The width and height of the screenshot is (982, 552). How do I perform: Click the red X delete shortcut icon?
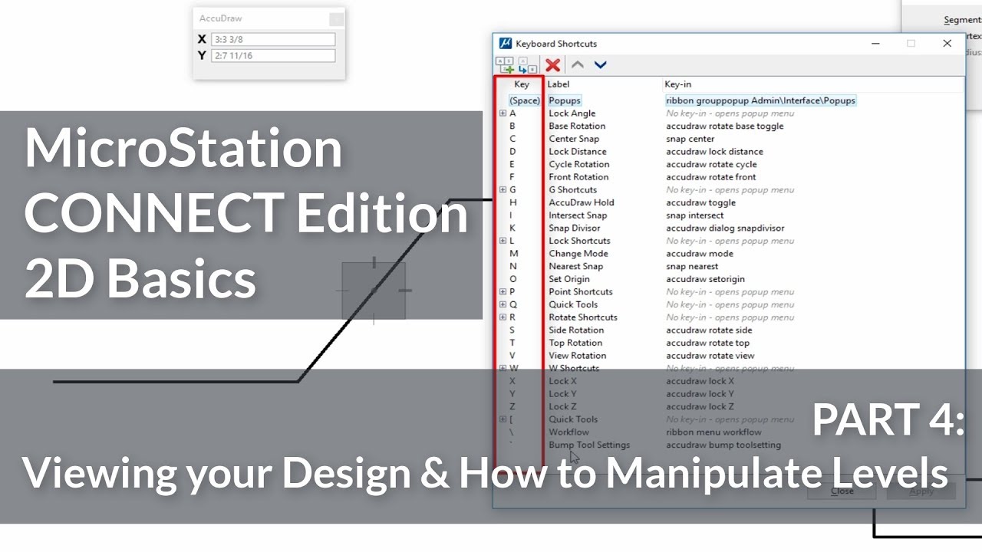point(552,65)
